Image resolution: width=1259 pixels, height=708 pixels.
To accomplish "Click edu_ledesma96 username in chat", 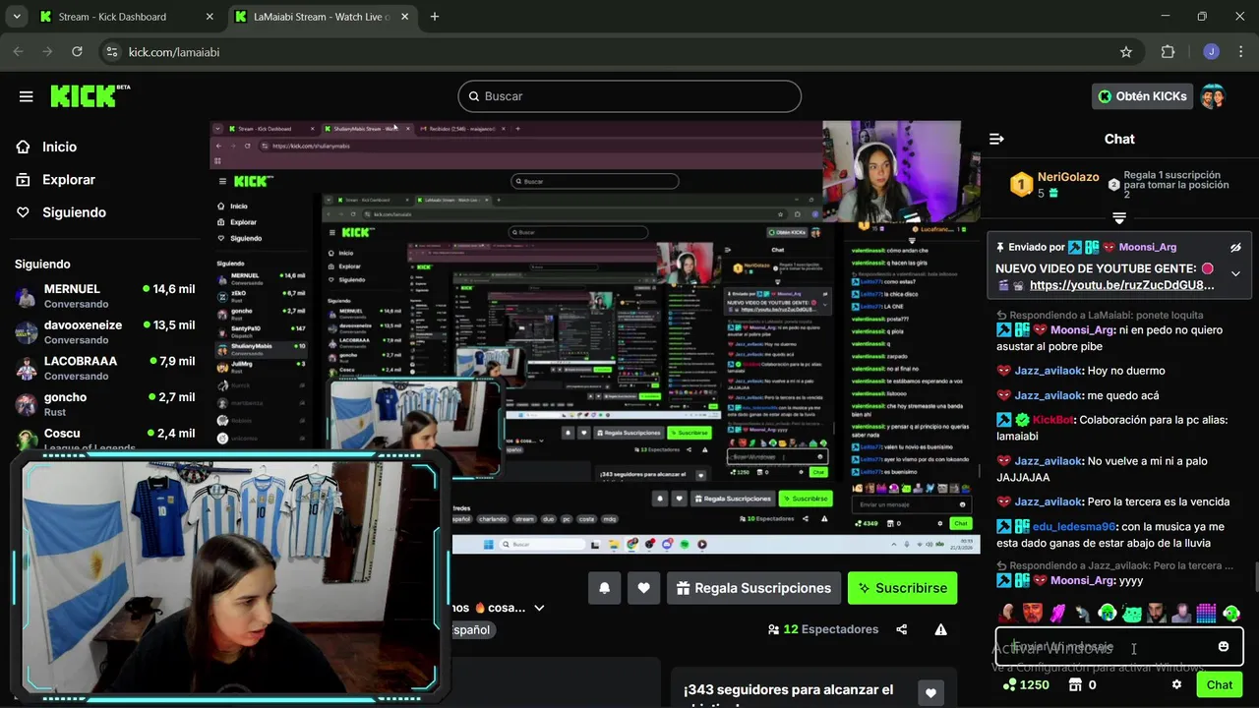I will pos(1074,526).
